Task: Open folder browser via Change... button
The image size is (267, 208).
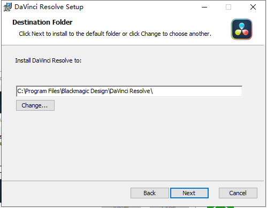Action: (35, 105)
